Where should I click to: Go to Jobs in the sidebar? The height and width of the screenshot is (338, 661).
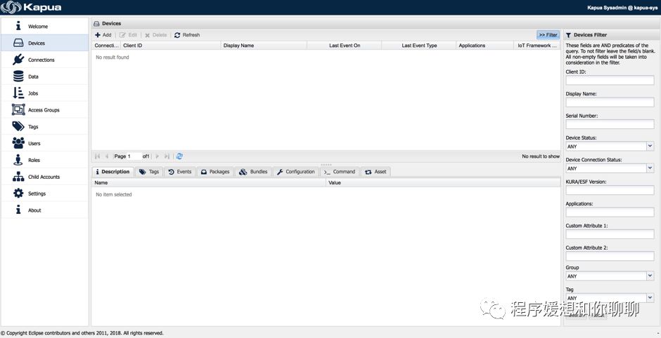(44, 93)
